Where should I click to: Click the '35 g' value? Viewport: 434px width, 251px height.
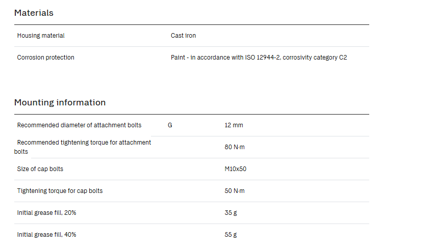231,213
